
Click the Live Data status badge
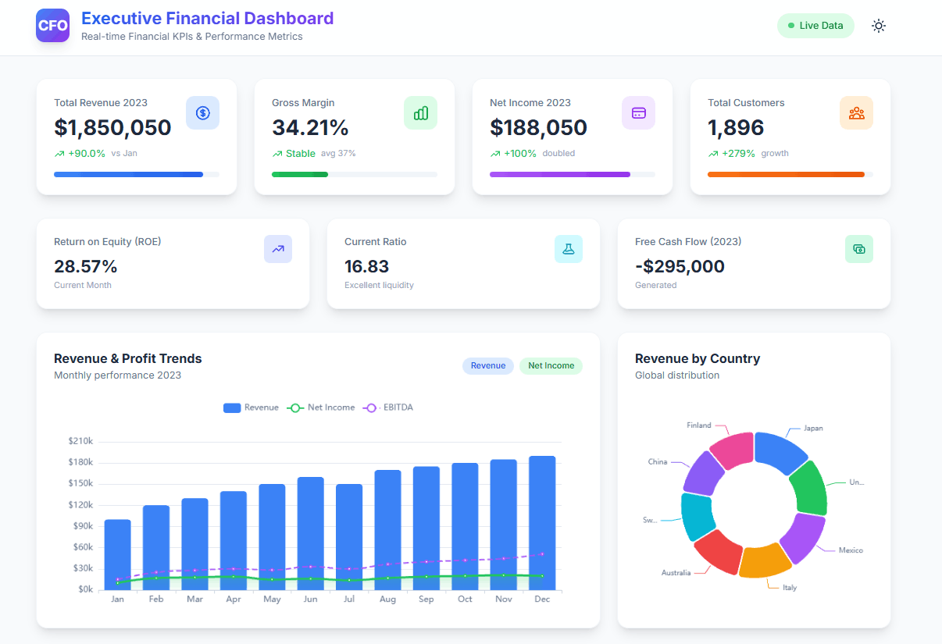(x=815, y=26)
